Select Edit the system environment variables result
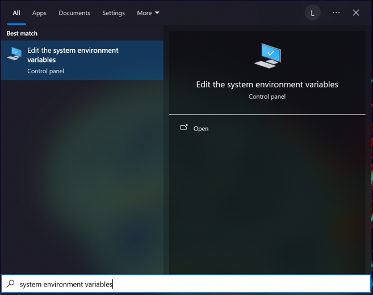Viewport: 373px width, 295px height. (x=82, y=60)
